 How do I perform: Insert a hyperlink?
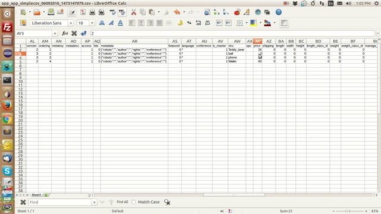click(x=207, y=12)
